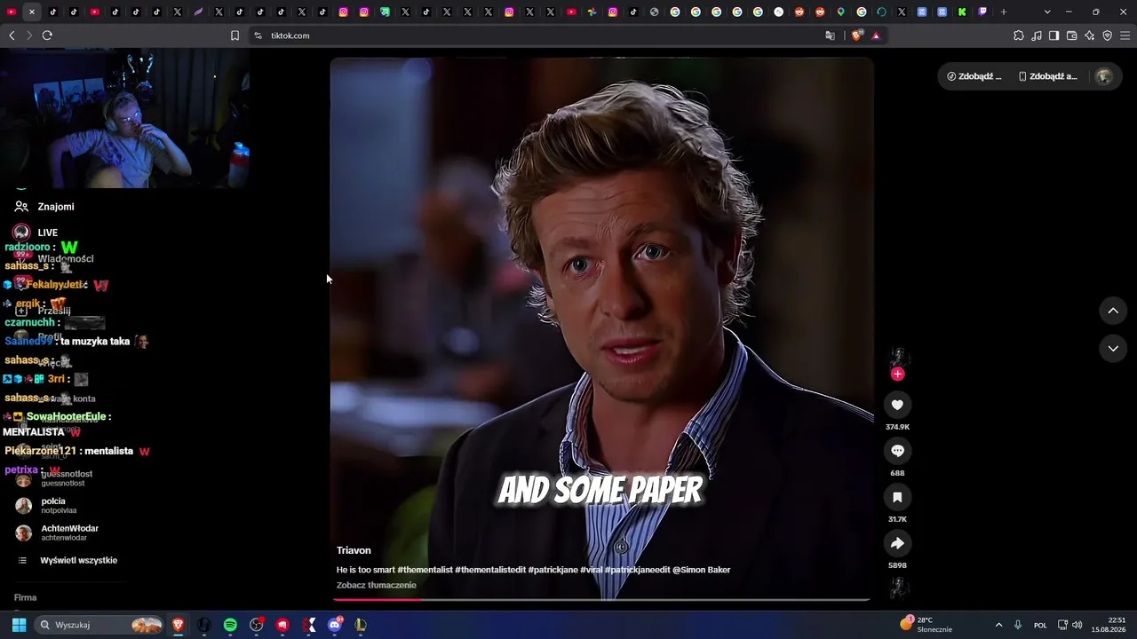This screenshot has width=1137, height=639.
Task: Click Zobacz tłumaczenie to translate caption
Action: (376, 585)
